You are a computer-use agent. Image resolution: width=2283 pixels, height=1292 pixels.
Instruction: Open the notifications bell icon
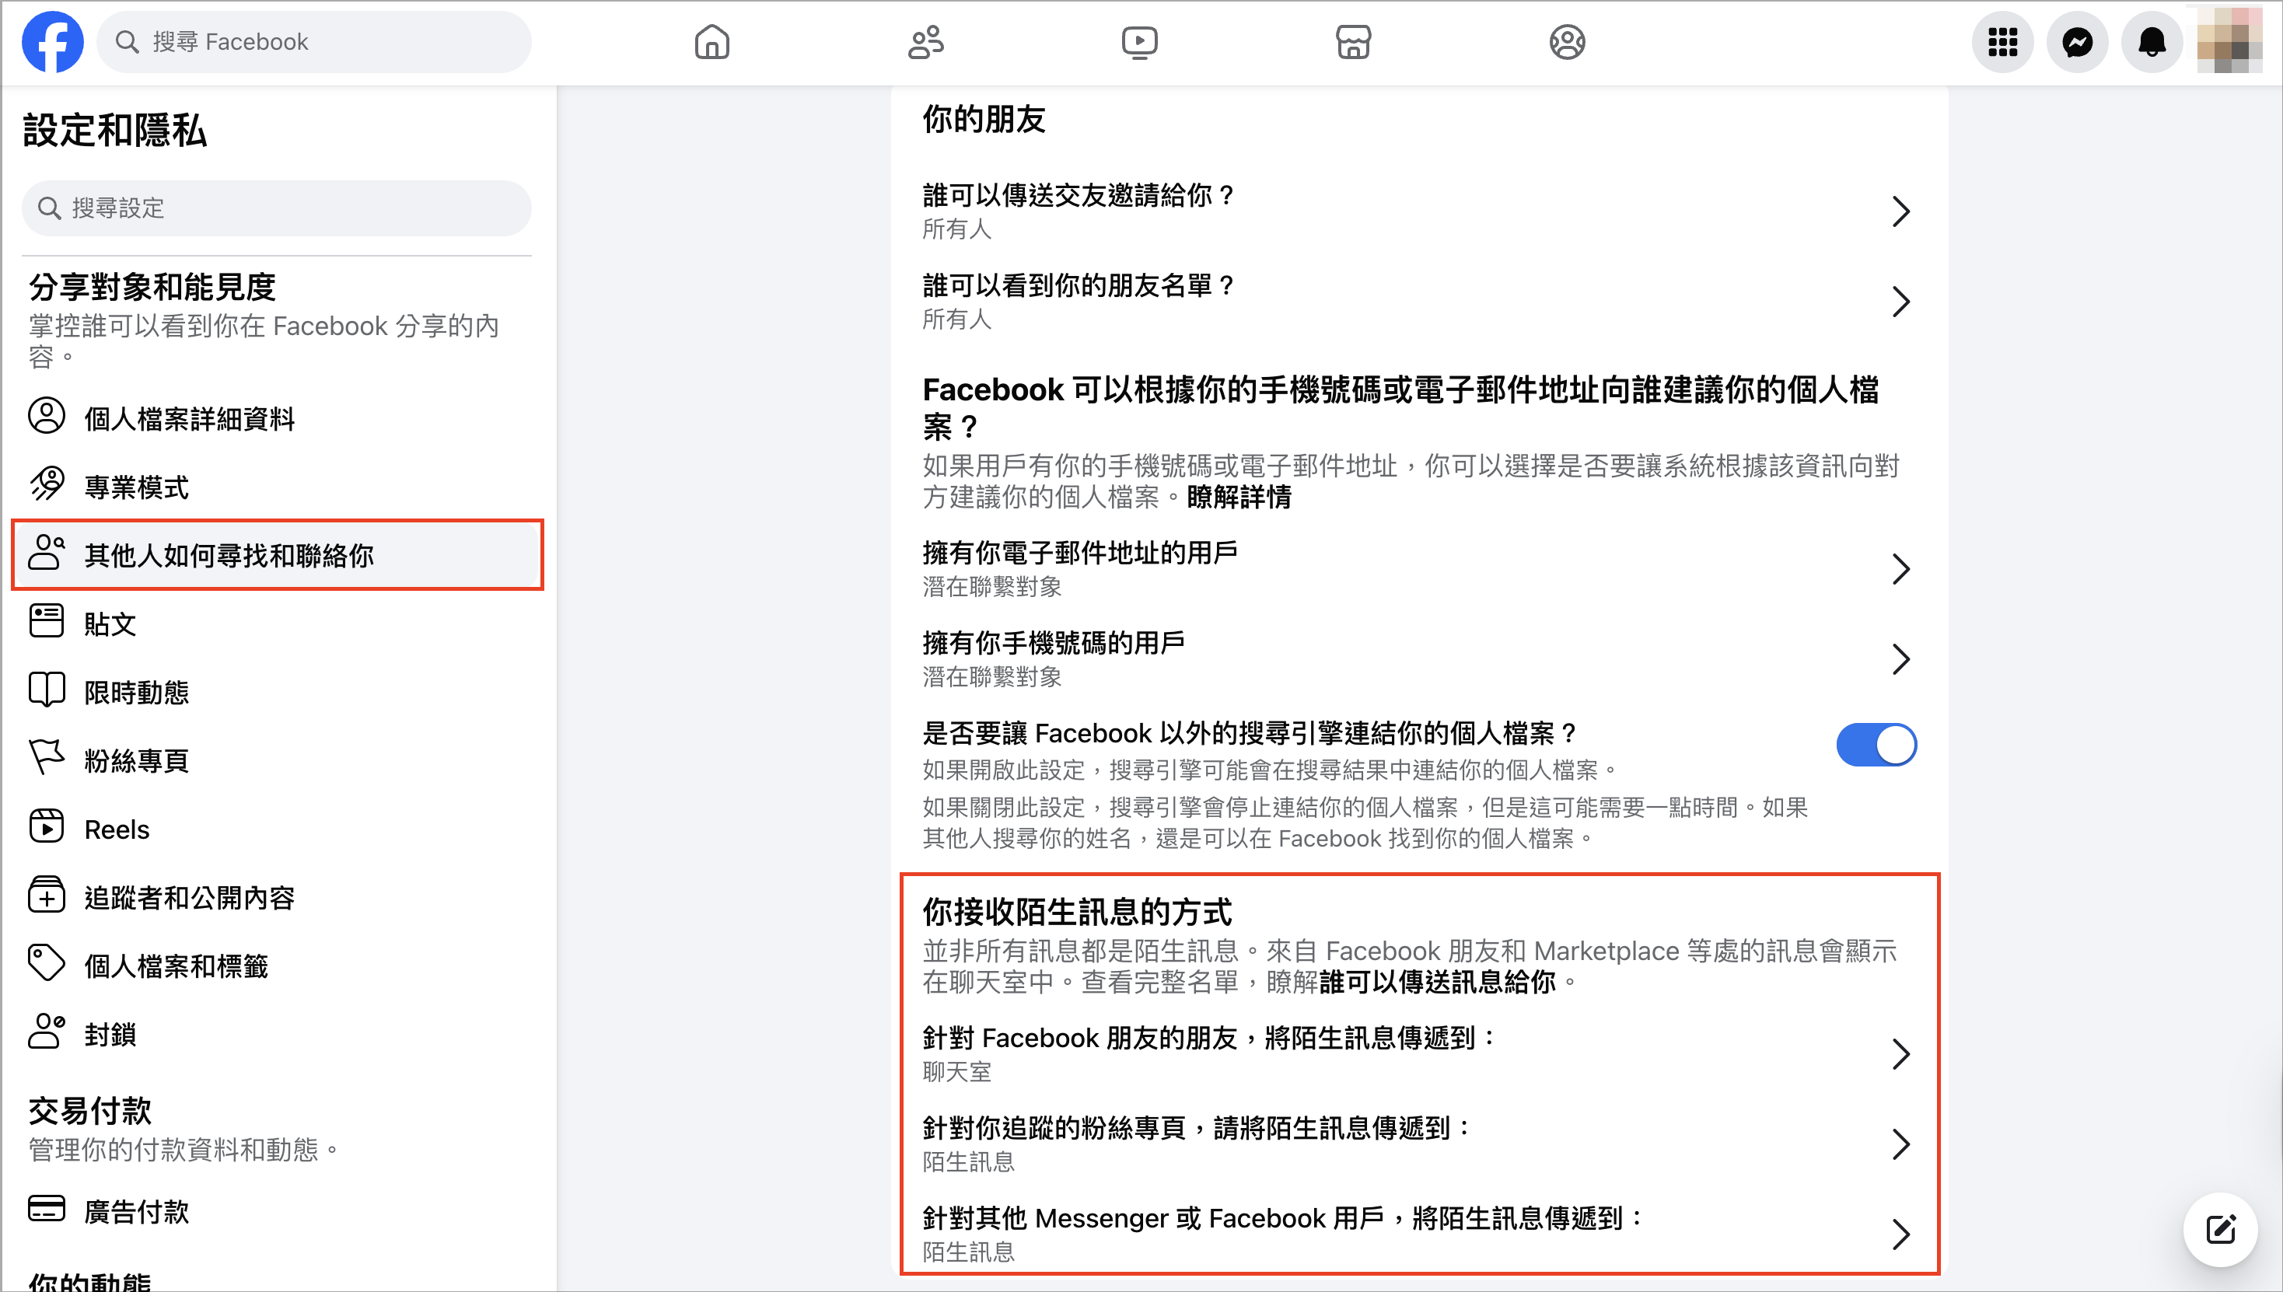click(x=2152, y=42)
